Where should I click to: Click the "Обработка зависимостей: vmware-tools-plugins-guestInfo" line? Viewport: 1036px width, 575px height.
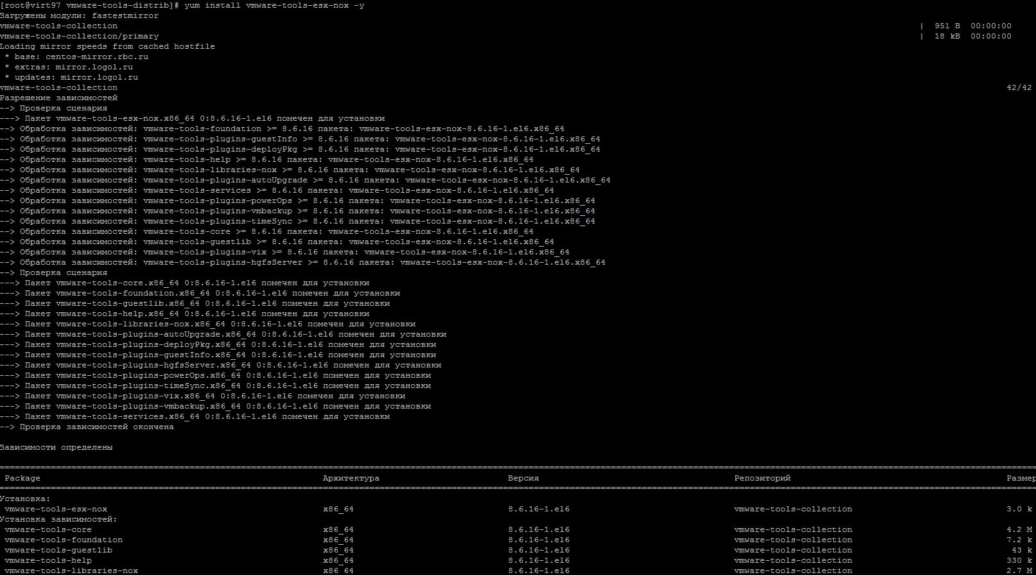[x=300, y=139]
